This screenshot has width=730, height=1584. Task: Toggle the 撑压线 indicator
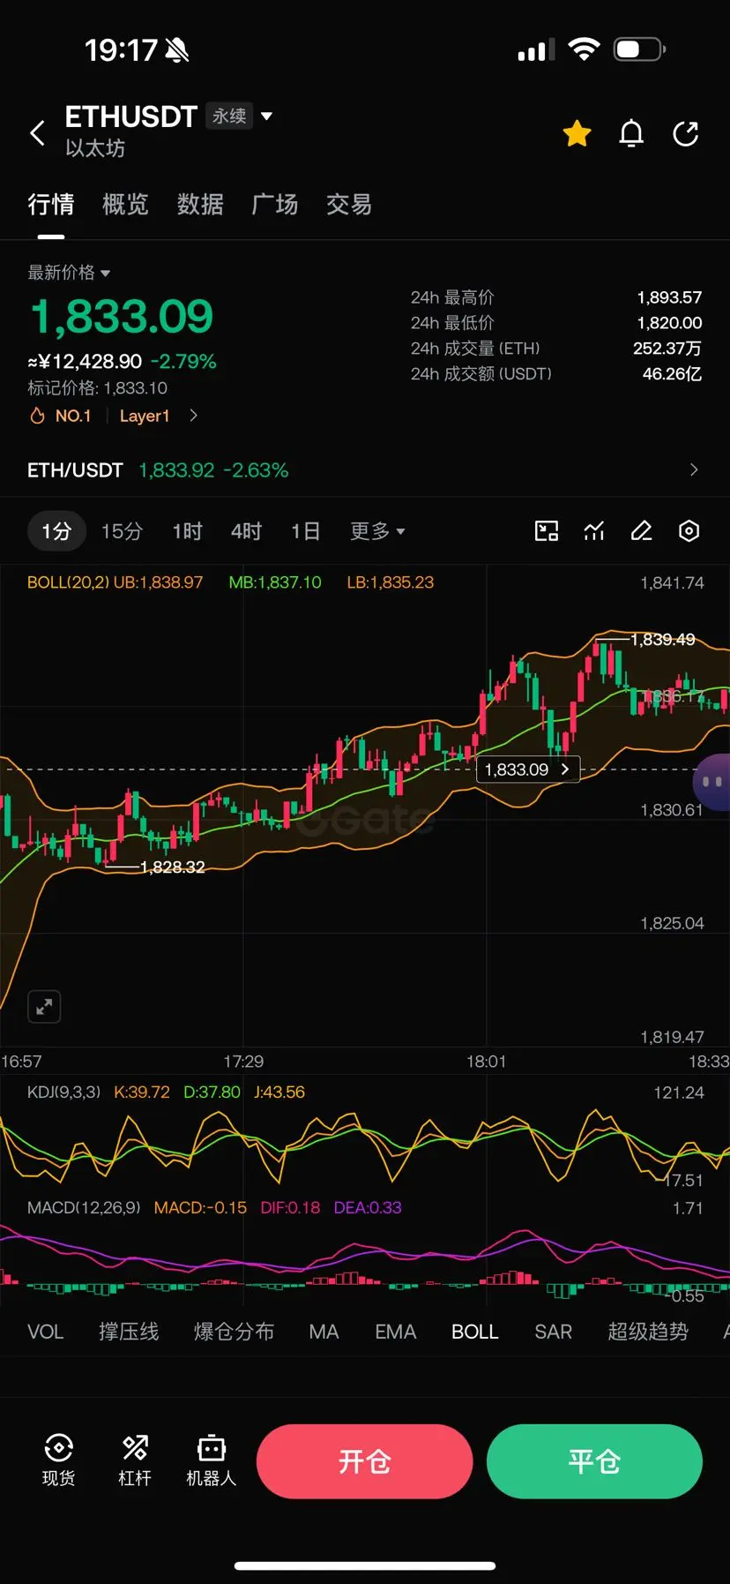tap(129, 1332)
